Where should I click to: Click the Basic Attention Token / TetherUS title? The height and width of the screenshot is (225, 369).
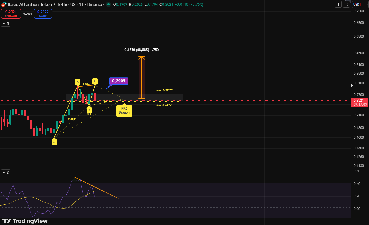tap(56, 5)
